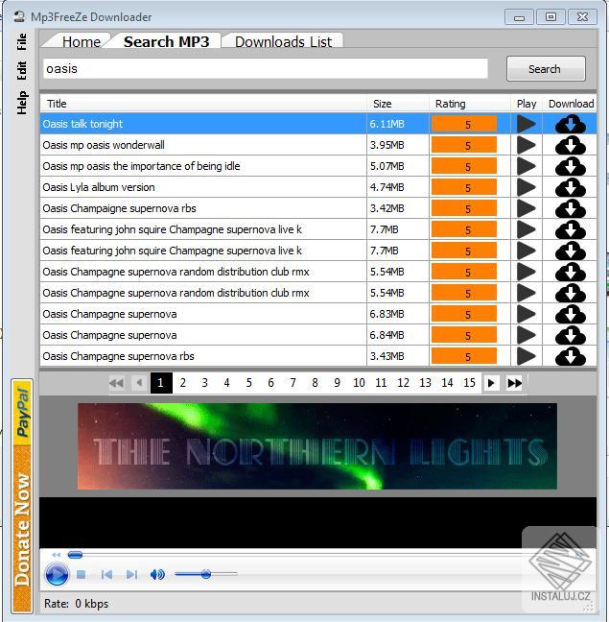Mute the player volume speaker icon
Image resolution: width=609 pixels, height=622 pixels.
pos(157,574)
